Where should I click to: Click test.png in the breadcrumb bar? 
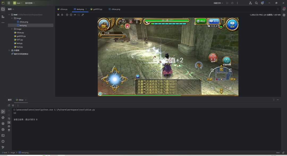(24, 153)
